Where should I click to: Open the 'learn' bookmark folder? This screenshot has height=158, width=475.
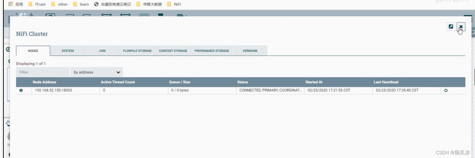pyautogui.click(x=81, y=4)
